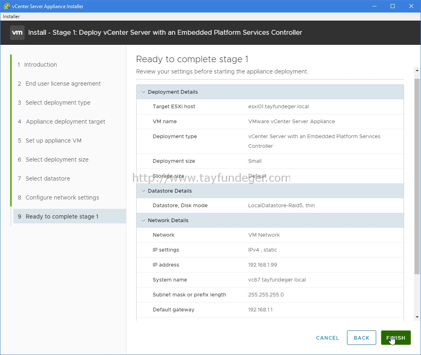Minimize the installer window
The width and height of the screenshot is (421, 355).
click(375, 6)
